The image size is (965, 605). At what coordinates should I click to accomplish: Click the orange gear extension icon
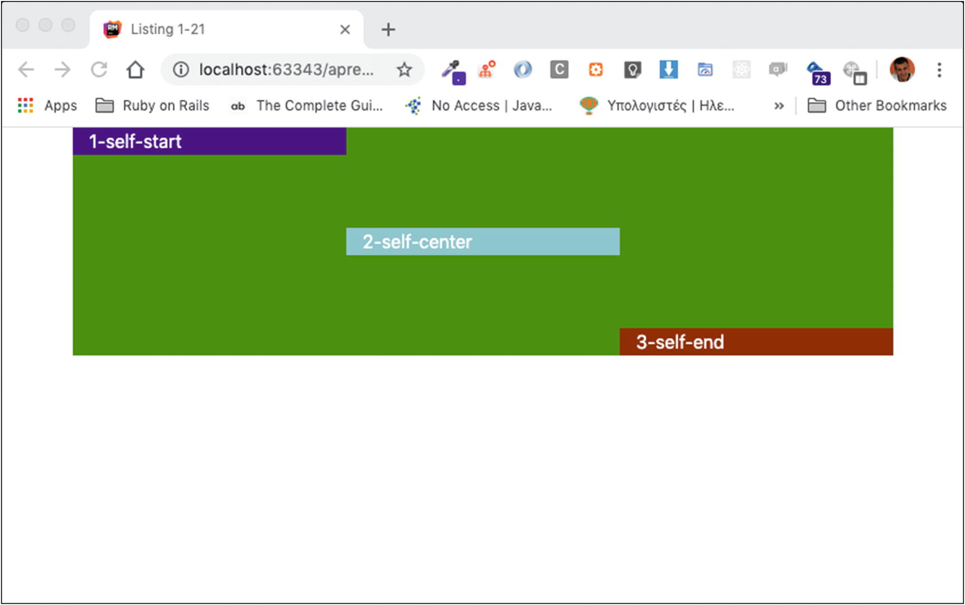[x=596, y=70]
